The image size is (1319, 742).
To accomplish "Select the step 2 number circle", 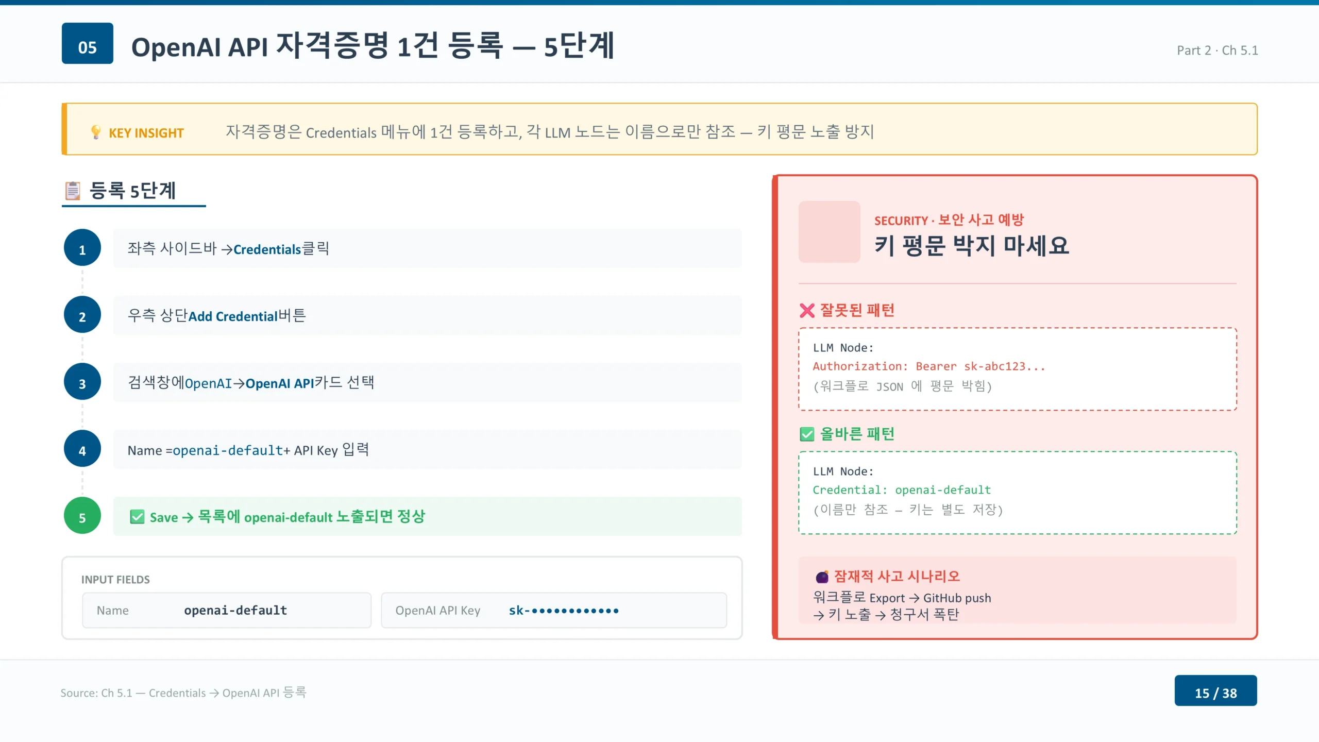I will pos(82,315).
